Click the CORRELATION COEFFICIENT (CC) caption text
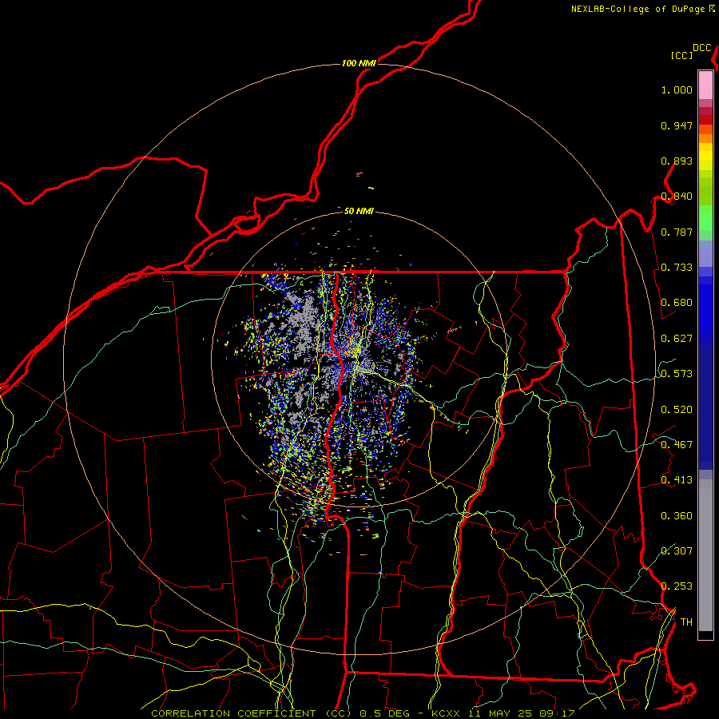Screen dimensions: 719x719 [252, 713]
